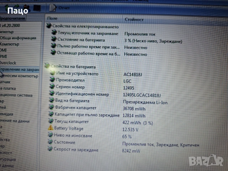
Task: Click icon beside Капацитет при пълно зареждане
Action: point(51,114)
